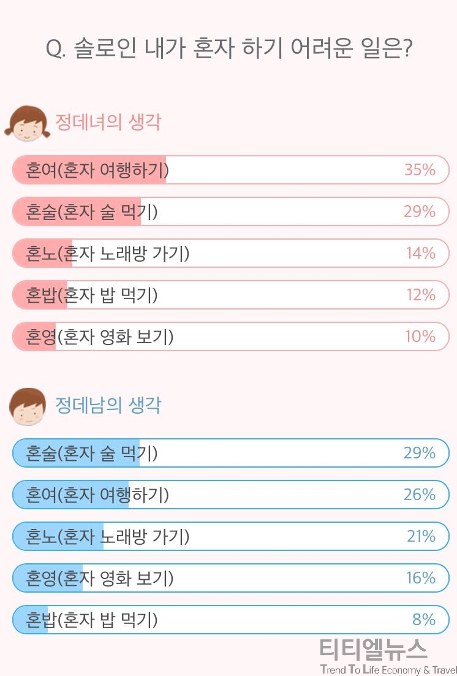
Task: Click the pink 35% percentage label
Action: (x=420, y=169)
